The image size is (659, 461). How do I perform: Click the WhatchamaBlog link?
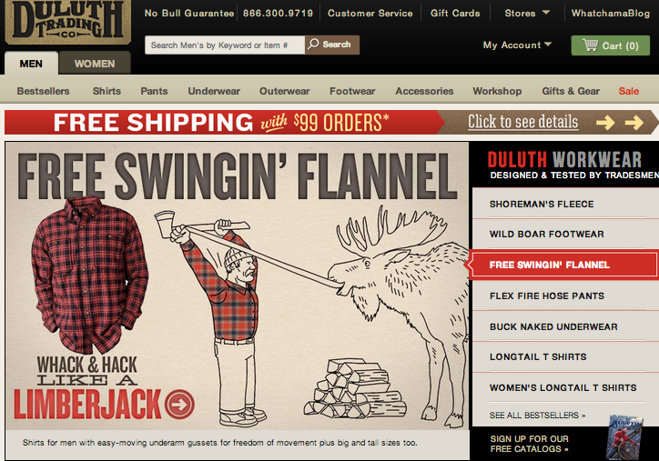pyautogui.click(x=610, y=13)
